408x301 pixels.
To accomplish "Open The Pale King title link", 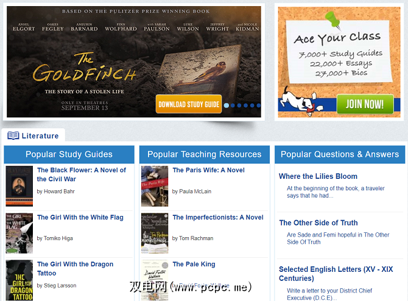I will [x=194, y=264].
